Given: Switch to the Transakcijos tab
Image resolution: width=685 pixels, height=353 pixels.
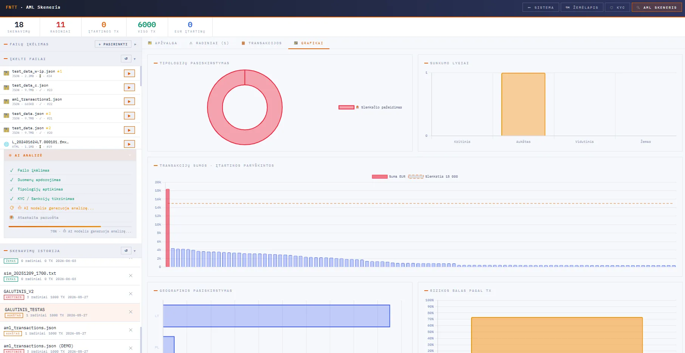Looking at the screenshot, I should [261, 43].
